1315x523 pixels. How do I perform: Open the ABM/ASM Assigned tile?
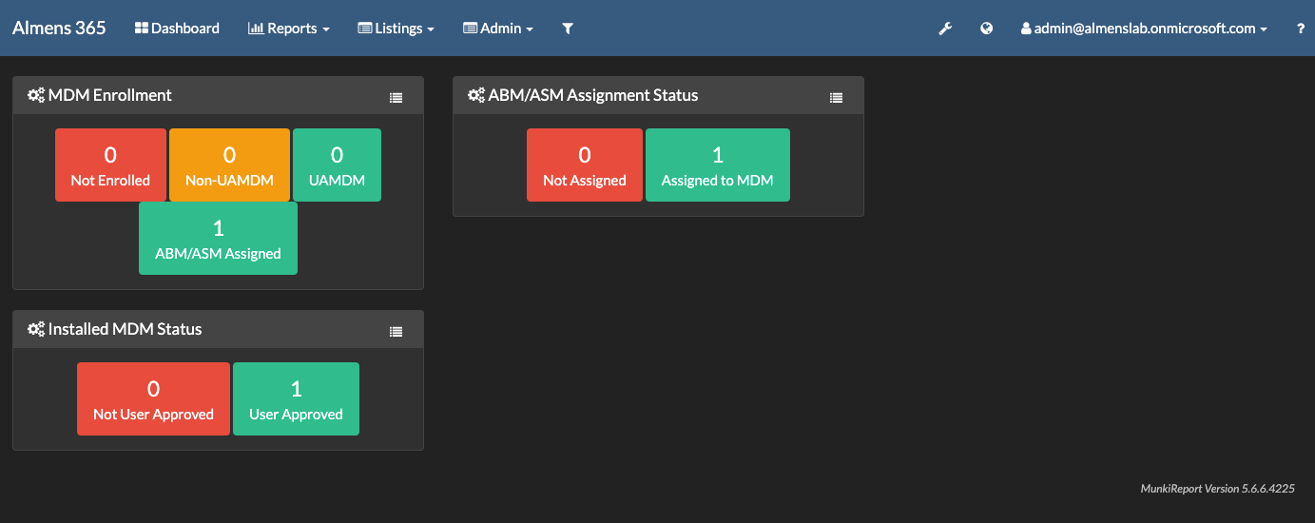point(218,238)
